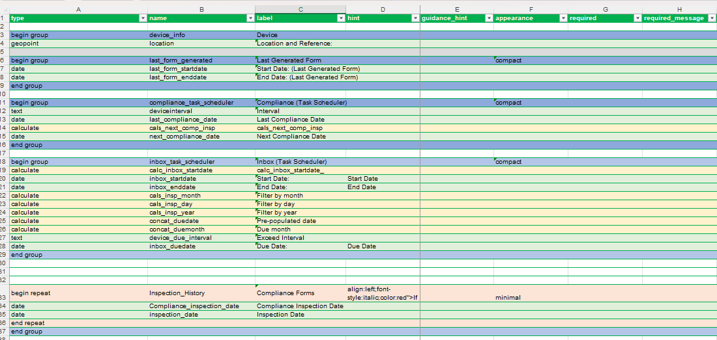Screen dimensions: 717x340
Task: Click the 'inbox_task_scheduler' cell
Action: (x=201, y=162)
